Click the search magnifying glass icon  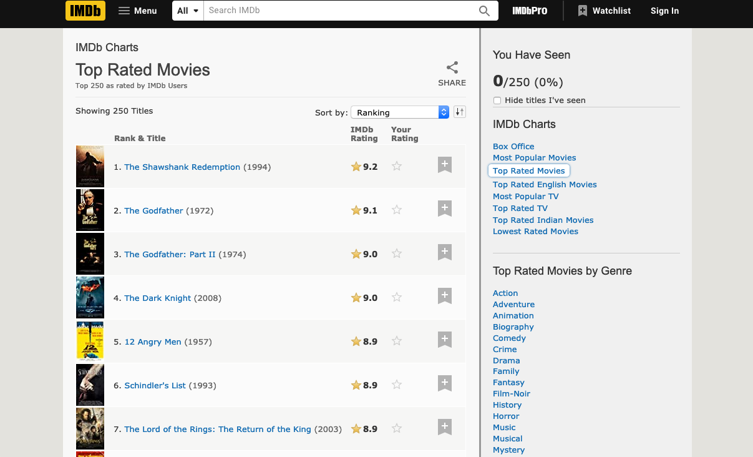click(x=484, y=11)
